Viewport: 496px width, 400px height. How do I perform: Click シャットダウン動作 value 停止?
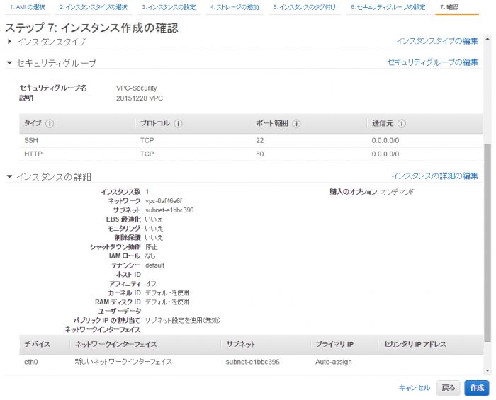coord(151,247)
